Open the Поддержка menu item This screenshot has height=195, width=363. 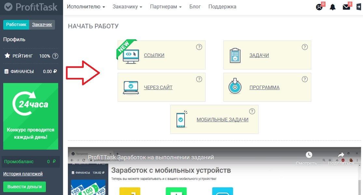pos(222,7)
